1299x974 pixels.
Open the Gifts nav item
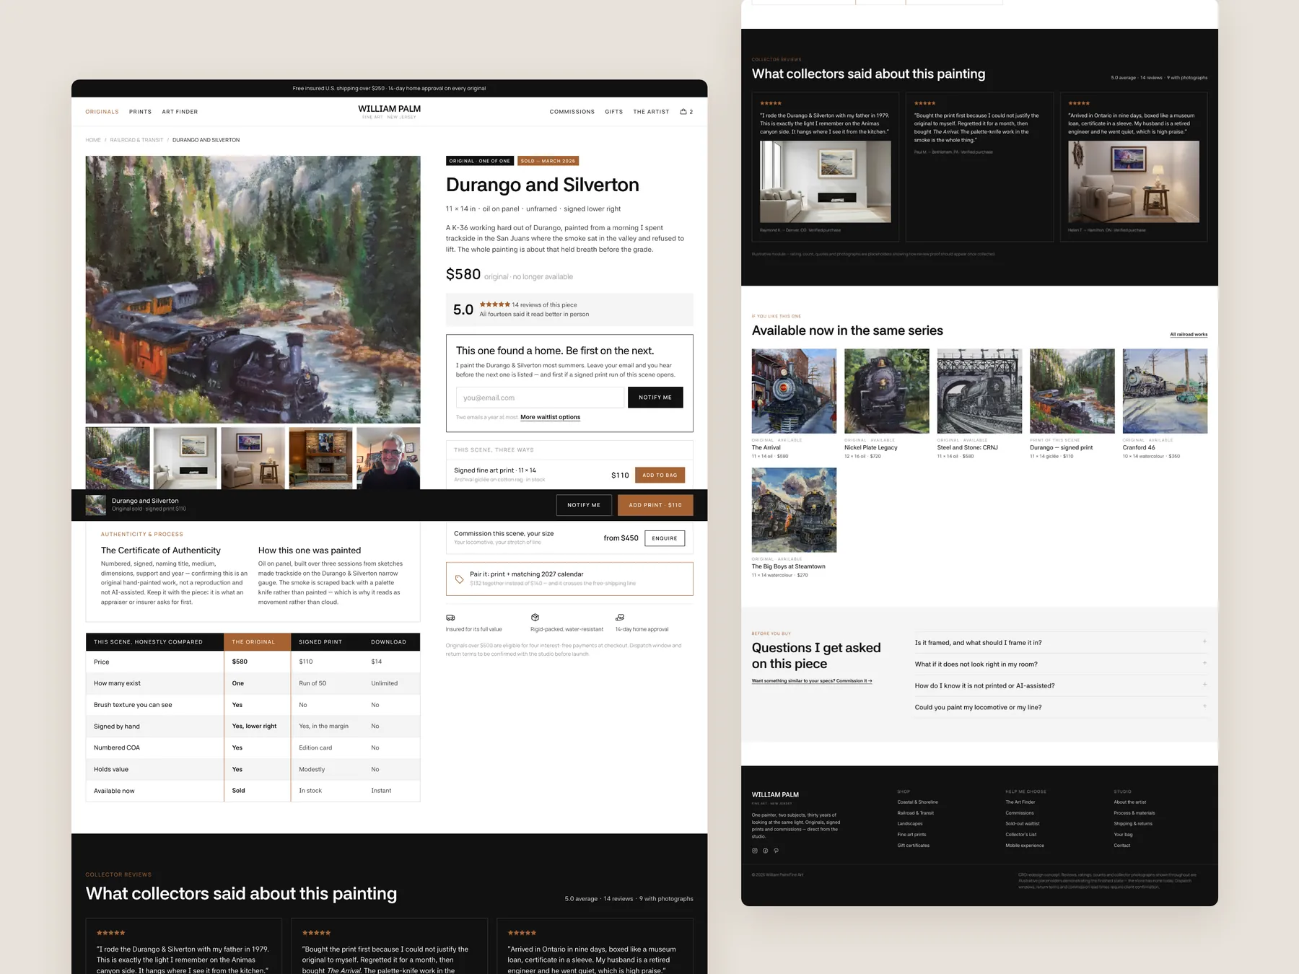[x=614, y=112]
